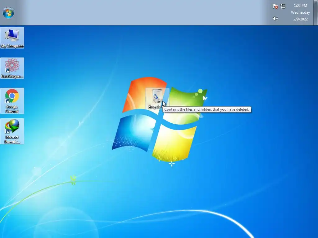Select the Recycle Bin icon
This screenshot has height=238, width=318.
coord(157,99)
